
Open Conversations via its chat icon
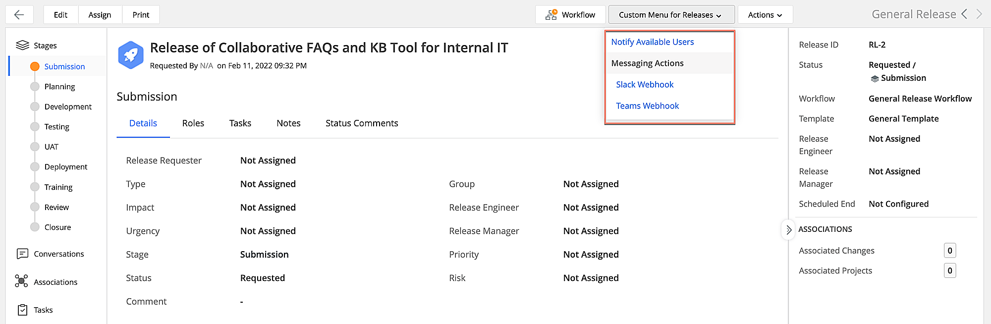pos(22,254)
